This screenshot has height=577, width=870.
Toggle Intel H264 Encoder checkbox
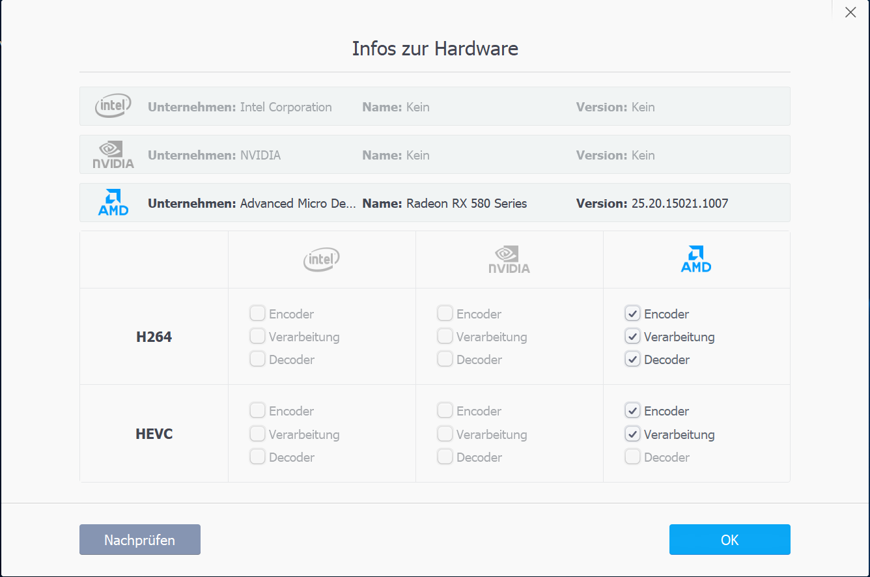tap(257, 314)
